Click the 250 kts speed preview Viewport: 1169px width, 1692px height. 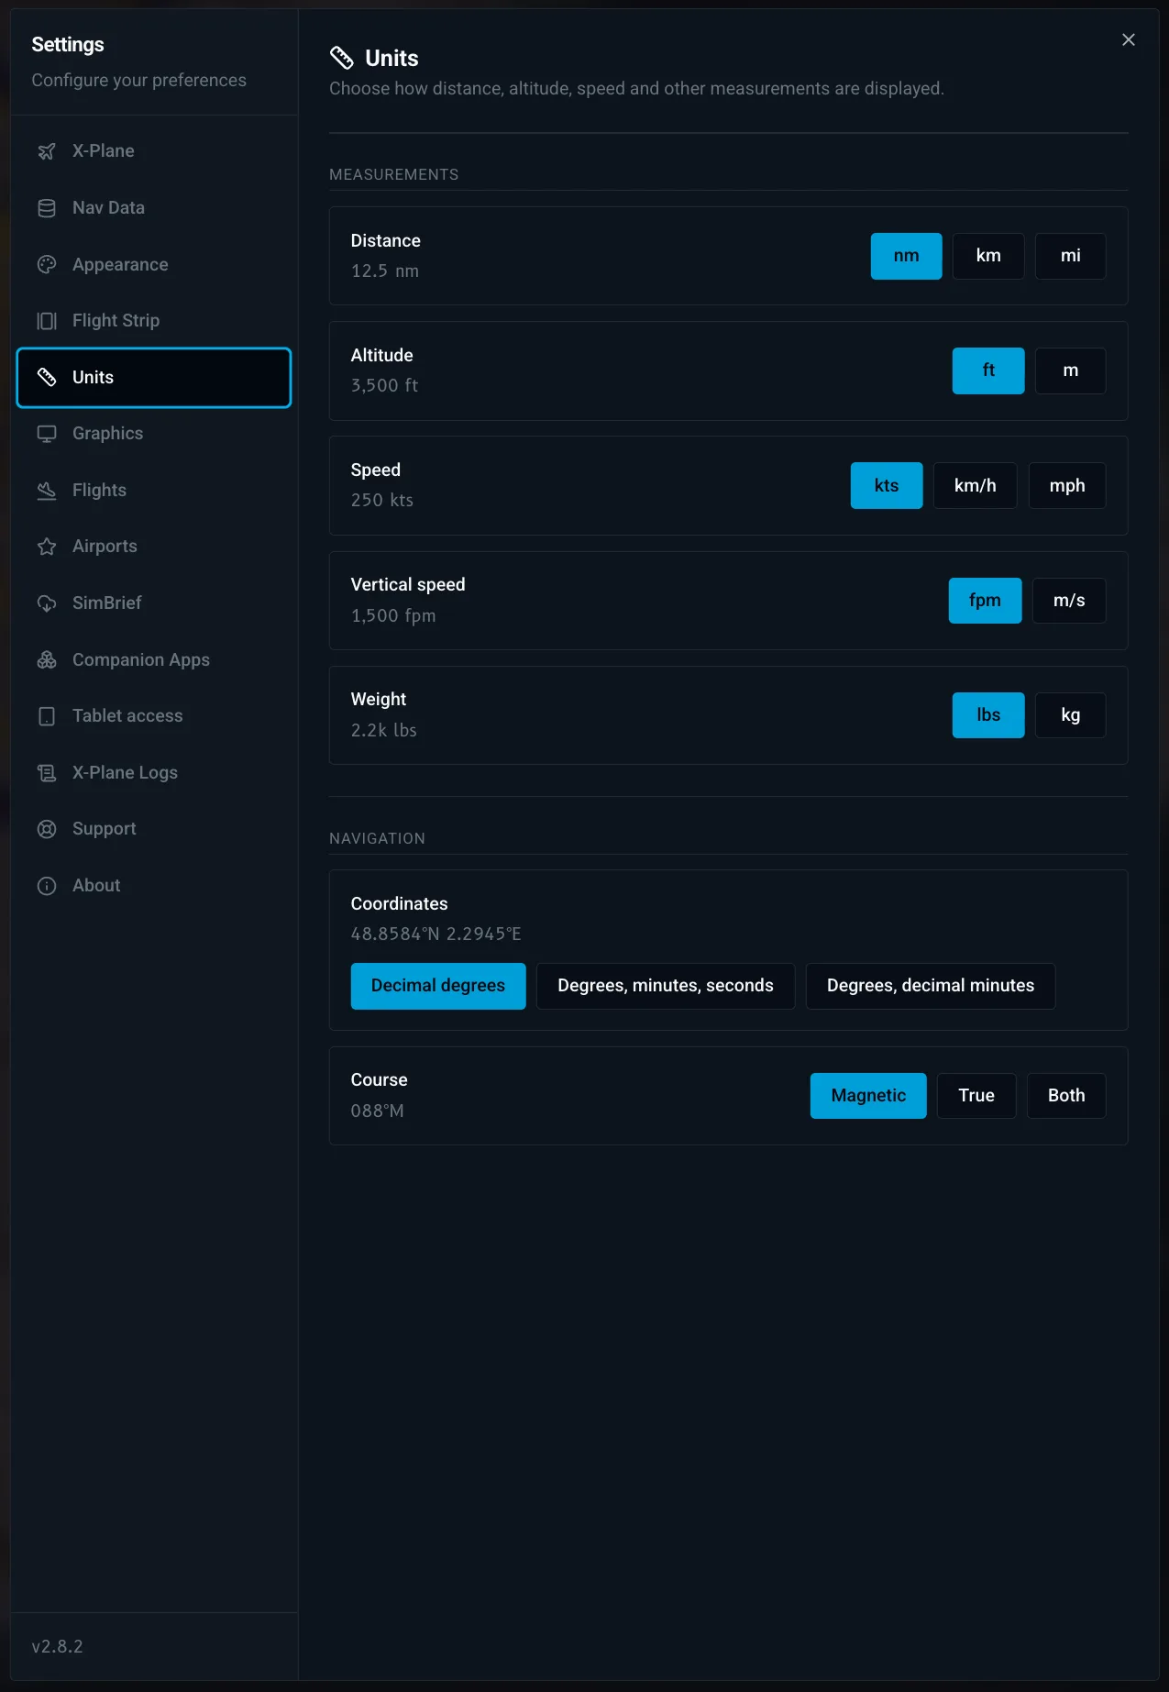(382, 501)
